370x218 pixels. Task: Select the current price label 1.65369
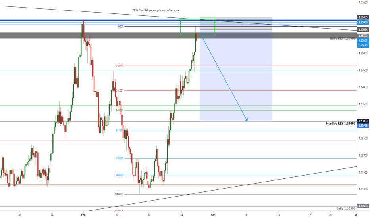(x=363, y=40)
